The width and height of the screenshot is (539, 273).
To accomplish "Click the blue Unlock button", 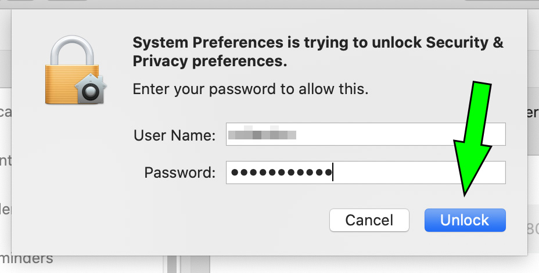I will tap(465, 220).
